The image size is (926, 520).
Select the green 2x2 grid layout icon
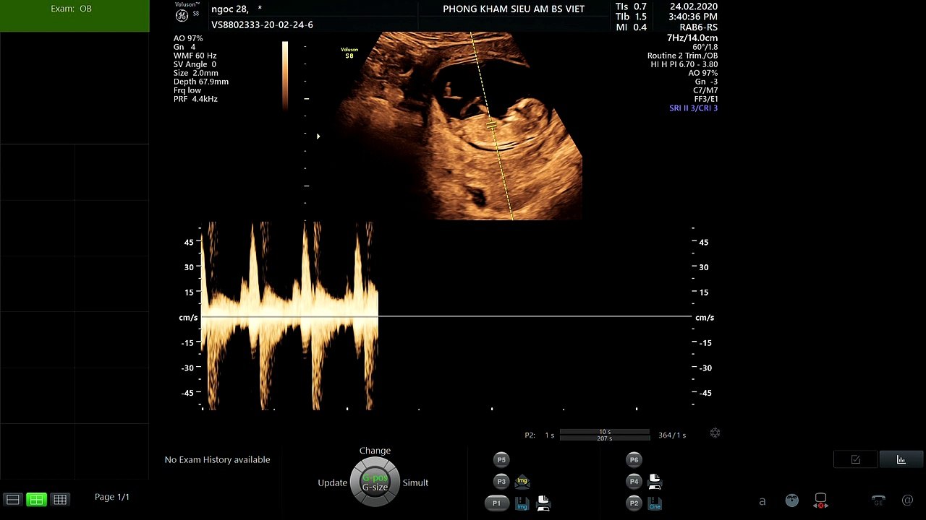(x=36, y=499)
